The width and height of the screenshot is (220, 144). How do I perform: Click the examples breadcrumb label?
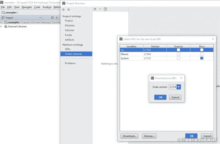click(x=11, y=13)
